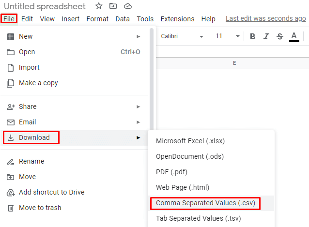Image resolution: width=309 pixels, height=227 pixels.
Task: Star the Untitled spreadsheet
Action: tap(99, 6)
